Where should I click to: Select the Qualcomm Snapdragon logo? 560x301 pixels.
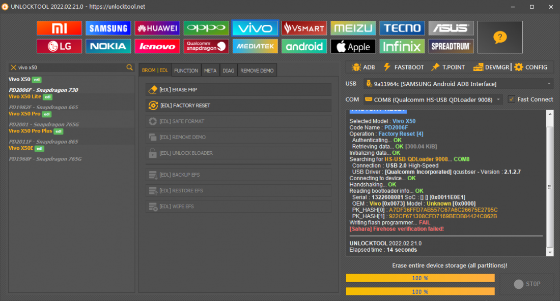(206, 46)
